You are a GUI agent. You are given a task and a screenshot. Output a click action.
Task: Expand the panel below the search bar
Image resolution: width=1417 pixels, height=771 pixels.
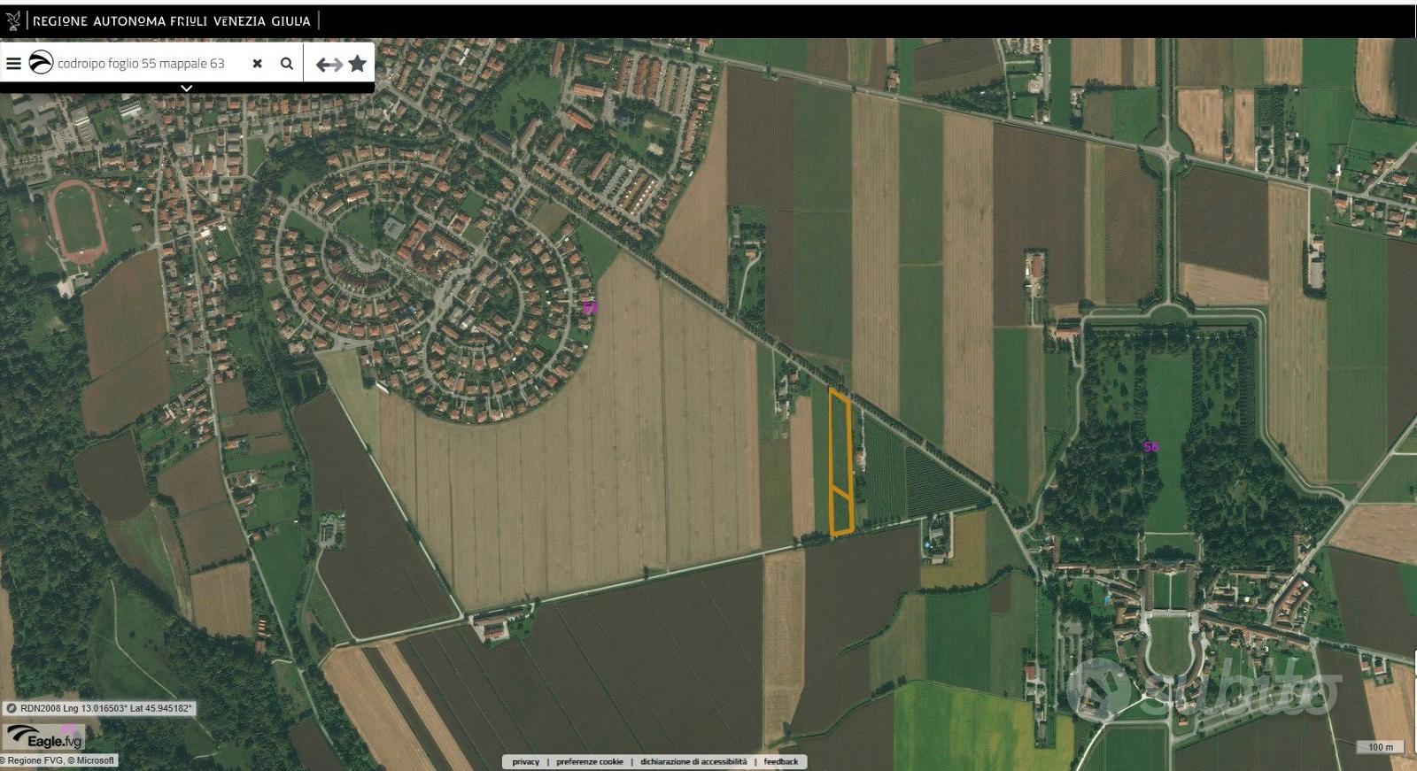click(x=187, y=88)
